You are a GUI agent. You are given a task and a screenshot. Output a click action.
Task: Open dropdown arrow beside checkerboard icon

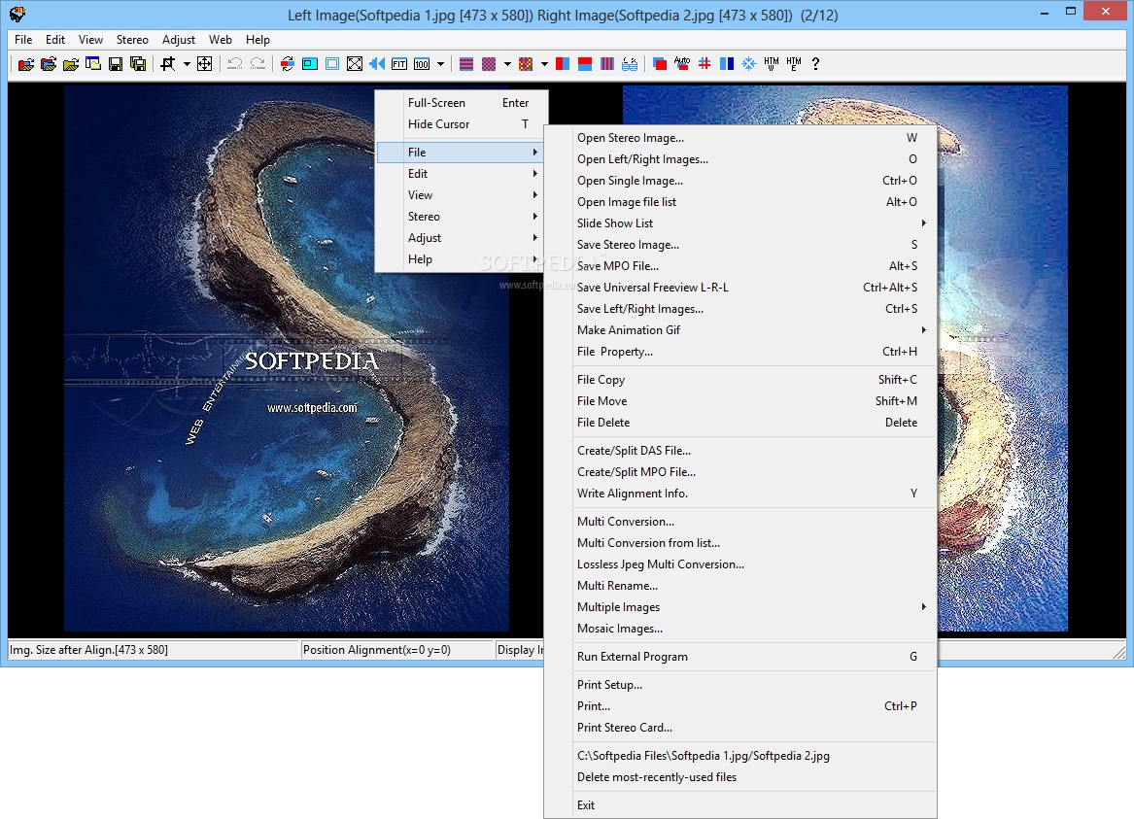pos(507,63)
